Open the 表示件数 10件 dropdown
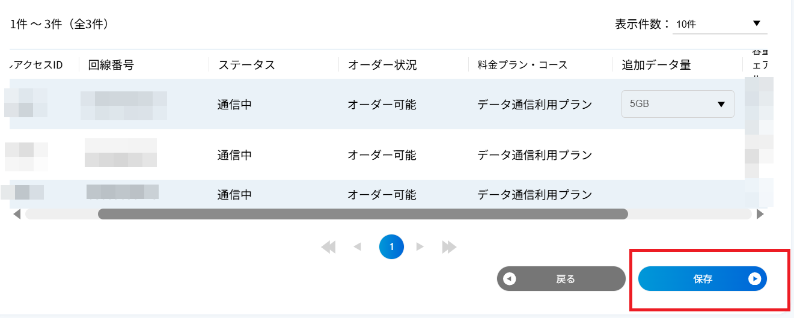 pos(719,24)
